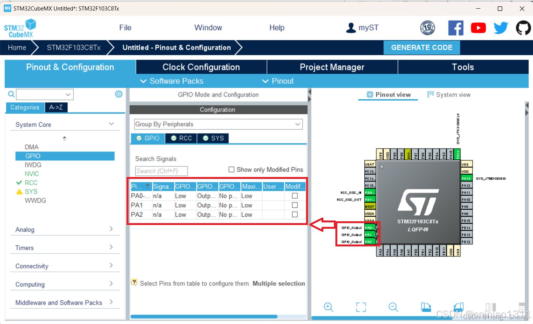Switch to Project Manager tab
The image size is (533, 324).
tap(332, 67)
